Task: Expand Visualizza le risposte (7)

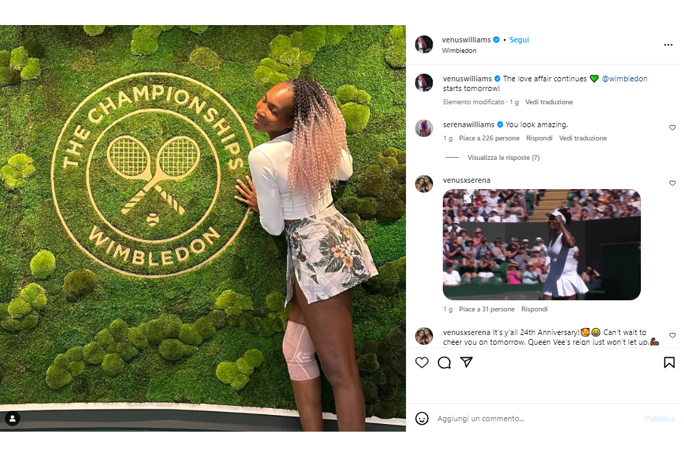Action: coord(503,158)
